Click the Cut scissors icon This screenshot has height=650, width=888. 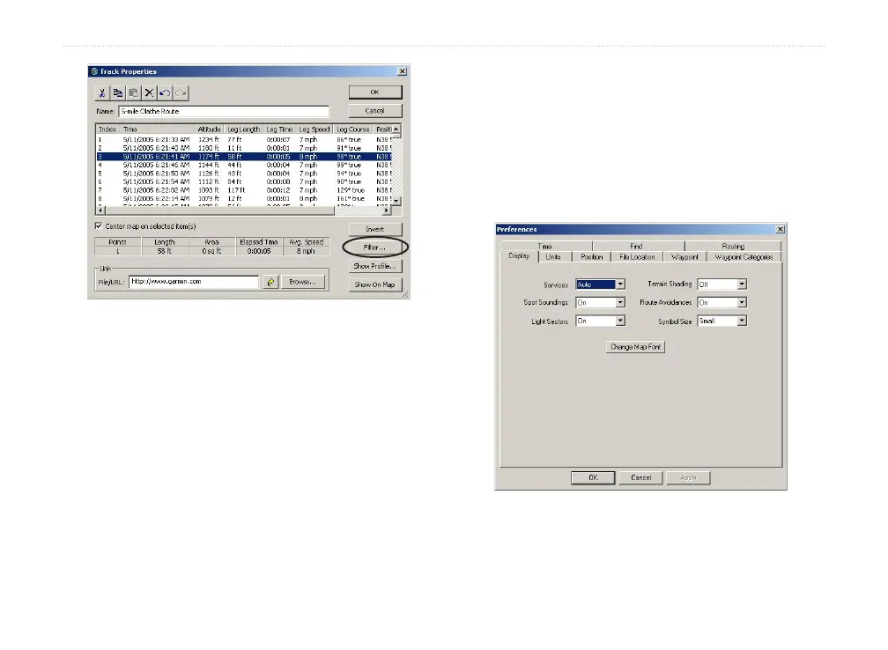click(x=103, y=92)
